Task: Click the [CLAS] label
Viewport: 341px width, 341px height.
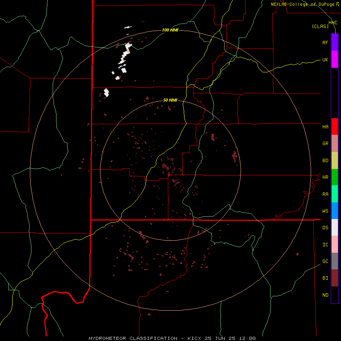Action: pos(320,26)
